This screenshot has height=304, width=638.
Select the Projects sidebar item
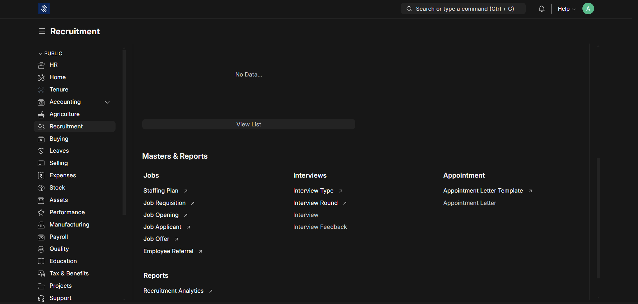pos(60,286)
